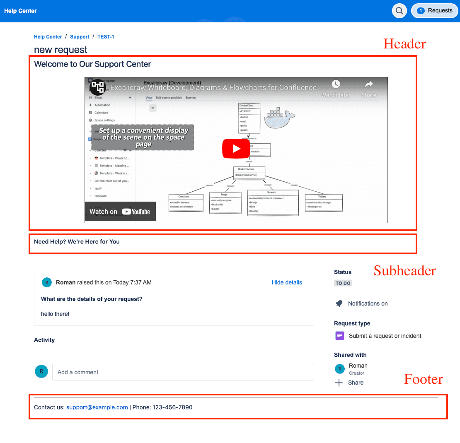Click the Request type label
Viewport: 460px width, 443px height.
[x=352, y=323]
